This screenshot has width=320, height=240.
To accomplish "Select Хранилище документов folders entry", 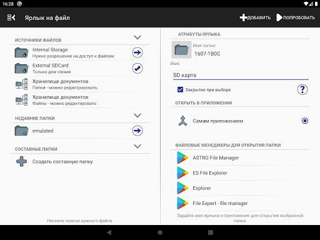I will (80, 84).
